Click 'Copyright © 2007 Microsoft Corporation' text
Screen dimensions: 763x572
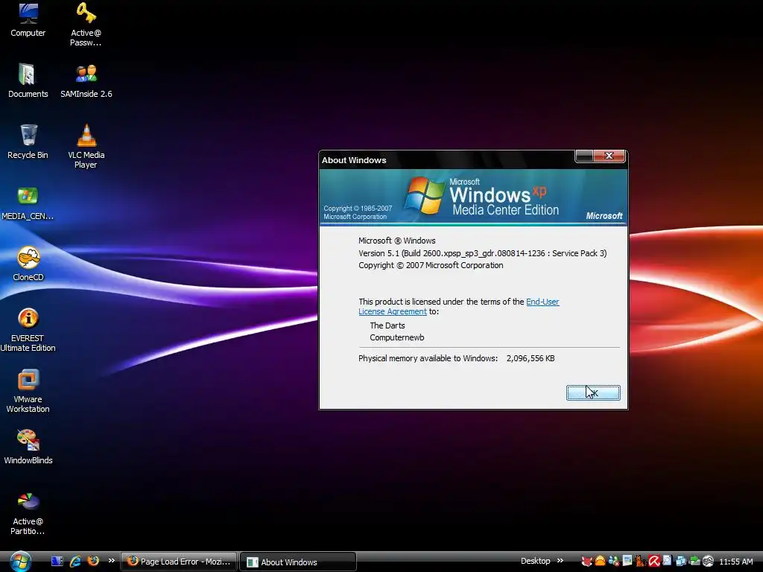click(431, 265)
